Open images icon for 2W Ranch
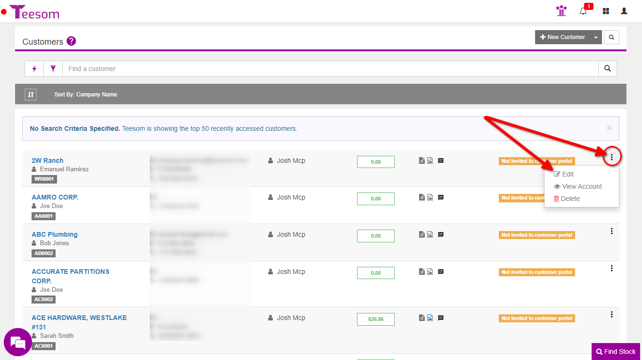The width and height of the screenshot is (642, 360). tap(430, 160)
